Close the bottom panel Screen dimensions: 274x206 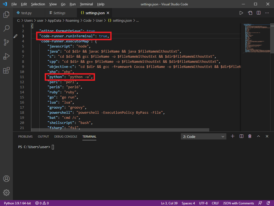[267, 136]
